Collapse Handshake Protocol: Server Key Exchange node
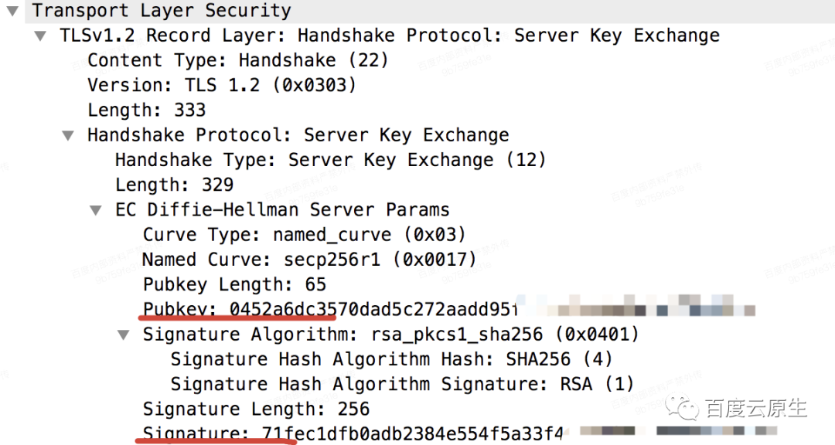Screen dimensions: 835x445 click(68, 136)
